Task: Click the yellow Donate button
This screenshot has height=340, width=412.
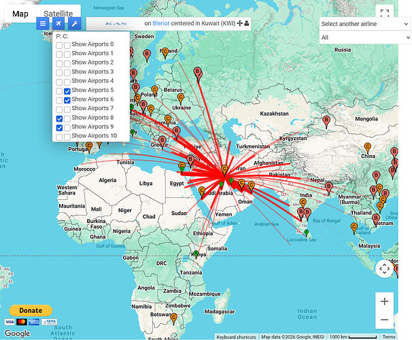Action: [x=31, y=310]
